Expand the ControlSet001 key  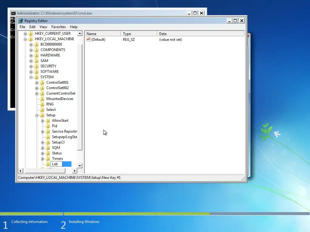37,83
